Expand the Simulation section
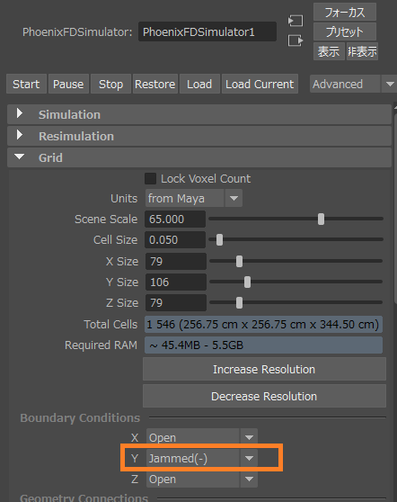Image resolution: width=397 pixels, height=502 pixels. pos(20,113)
